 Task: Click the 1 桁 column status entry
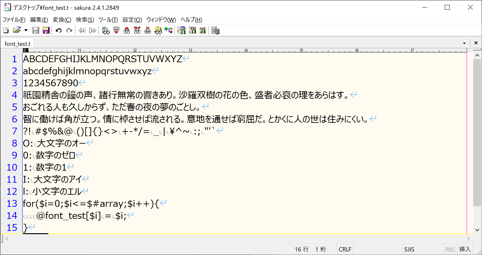[320, 249]
